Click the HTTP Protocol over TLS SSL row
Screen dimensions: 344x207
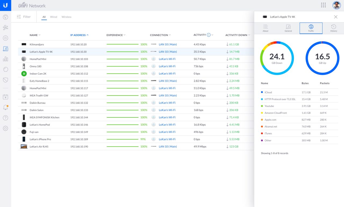[x=299, y=99]
